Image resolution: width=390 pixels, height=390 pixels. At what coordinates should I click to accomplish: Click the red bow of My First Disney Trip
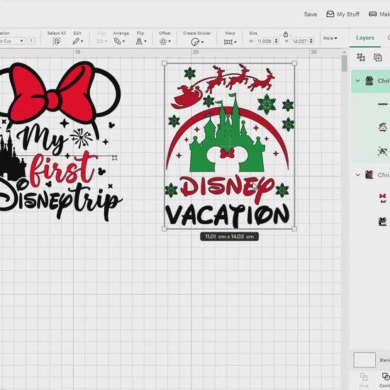(x=52, y=94)
